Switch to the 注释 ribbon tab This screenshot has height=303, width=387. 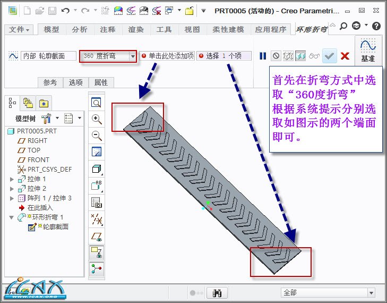[108, 29]
